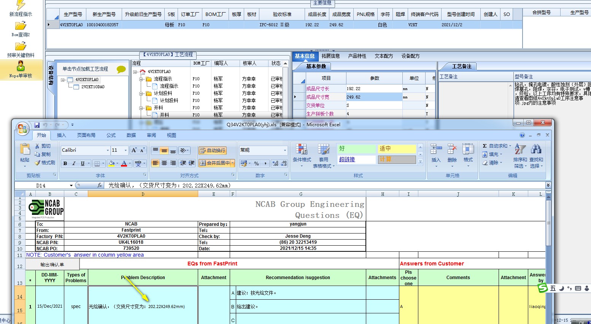Image resolution: width=591 pixels, height=324 pixels.
Task: Click the percent style button
Action: pos(257,164)
